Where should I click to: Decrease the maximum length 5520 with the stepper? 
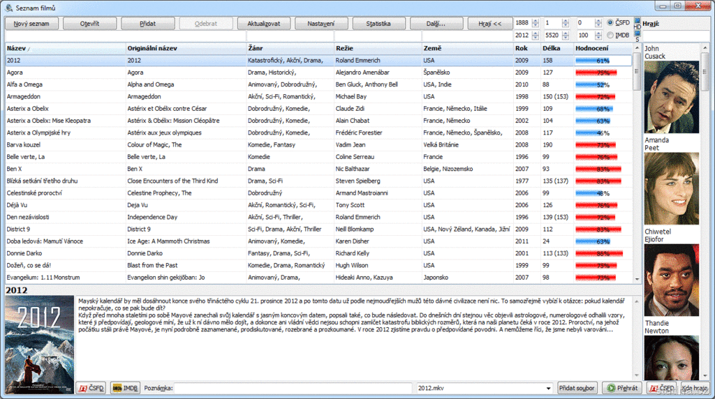point(566,38)
